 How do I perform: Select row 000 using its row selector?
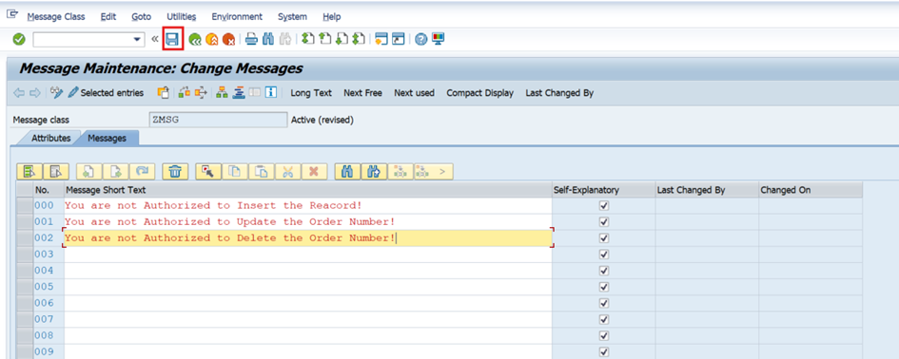(25, 205)
